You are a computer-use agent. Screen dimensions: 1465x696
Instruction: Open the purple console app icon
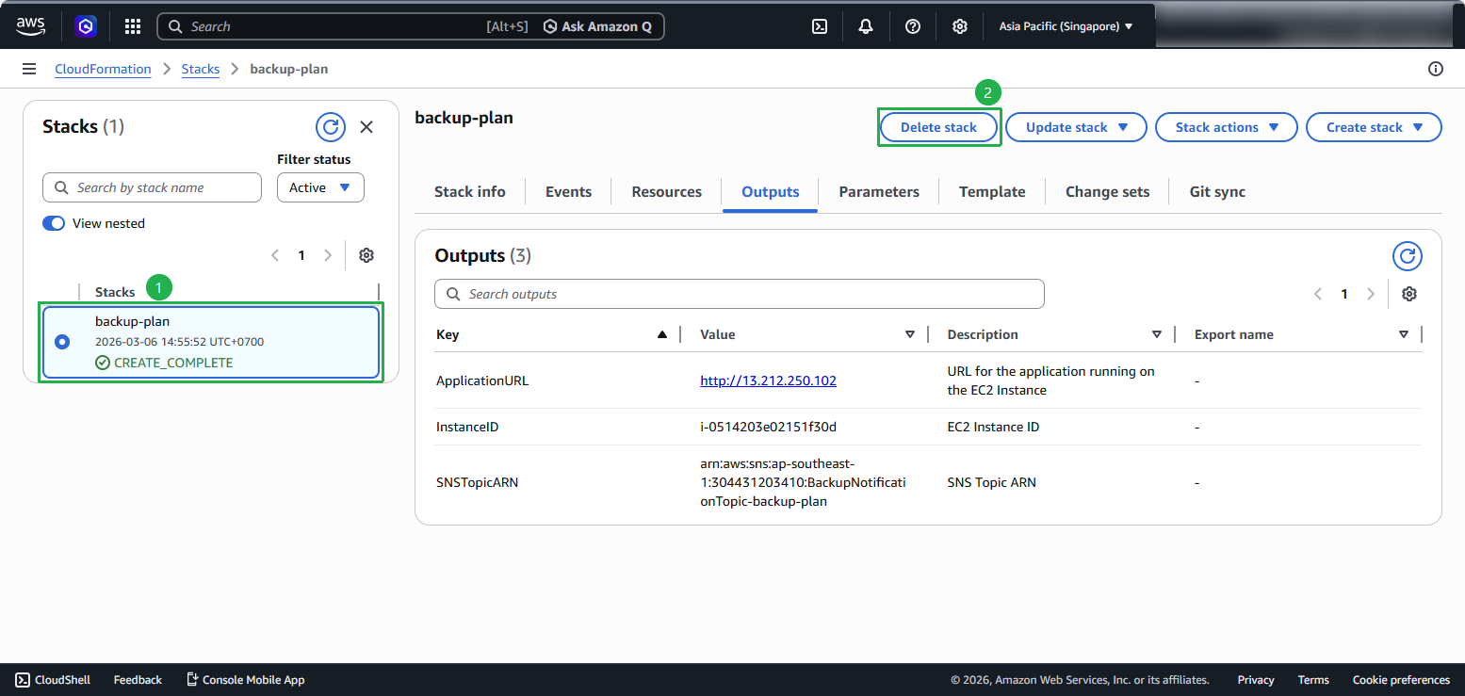coord(86,26)
